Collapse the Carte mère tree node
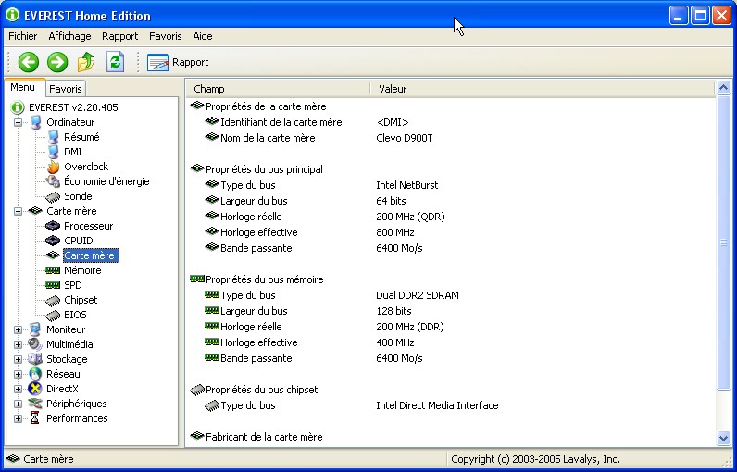This screenshot has height=472, width=737. [x=19, y=211]
